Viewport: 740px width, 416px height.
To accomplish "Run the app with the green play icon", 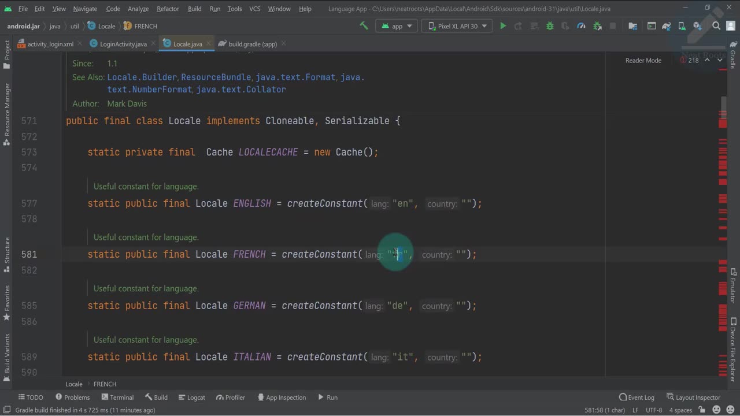I will [x=503, y=26].
